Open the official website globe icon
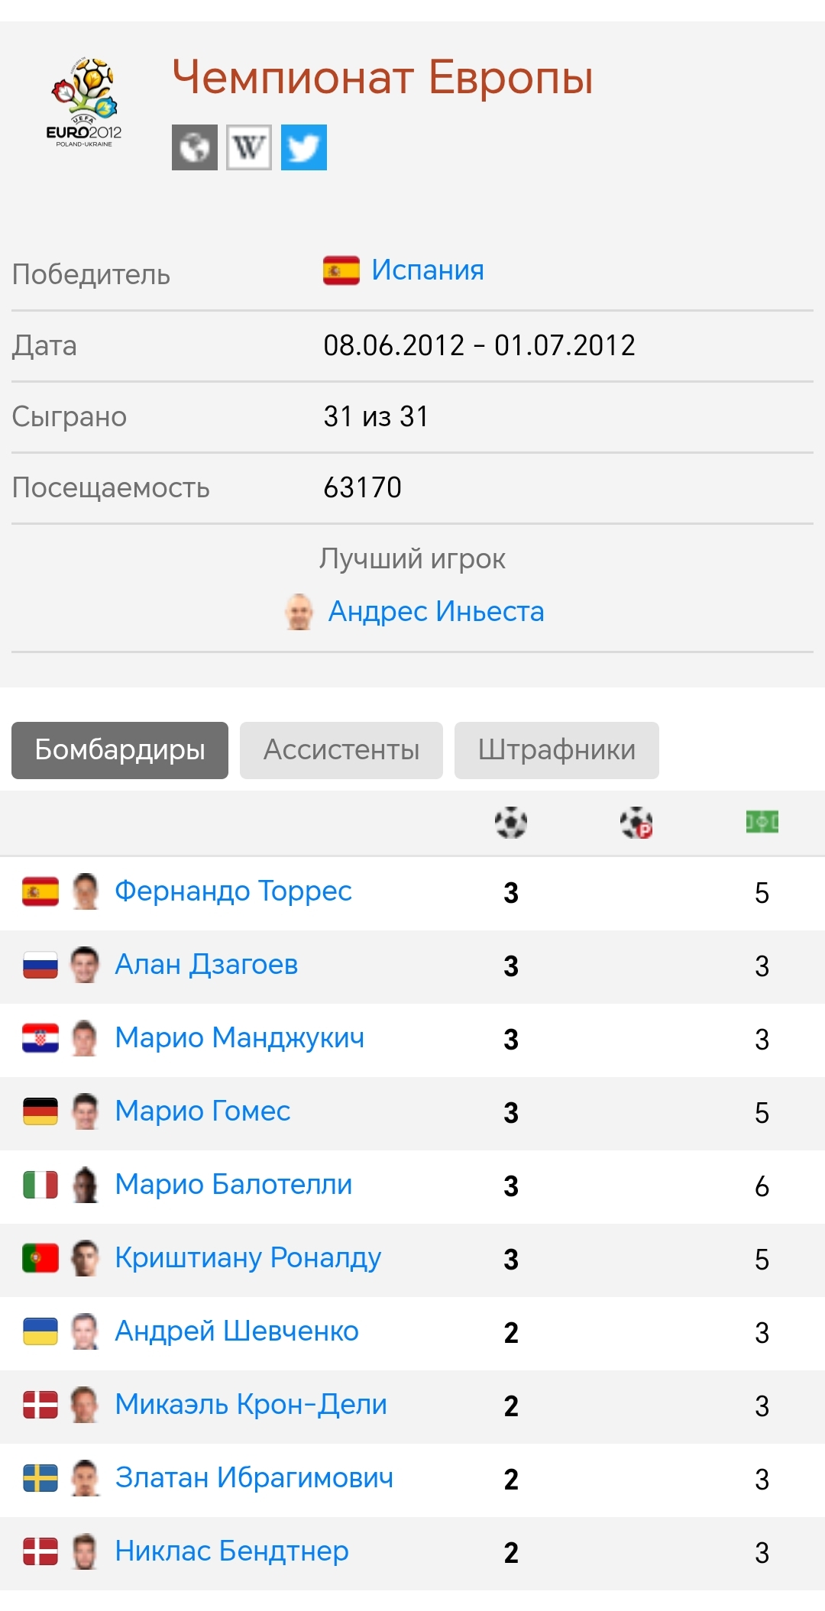This screenshot has width=825, height=1611. click(x=195, y=147)
